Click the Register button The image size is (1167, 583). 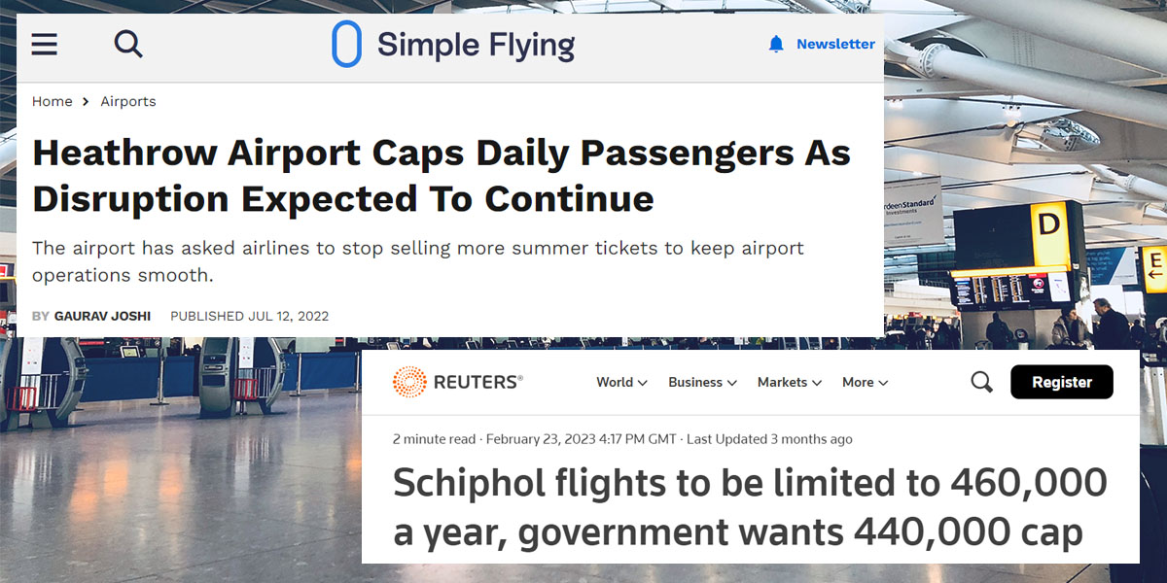coord(1062,382)
